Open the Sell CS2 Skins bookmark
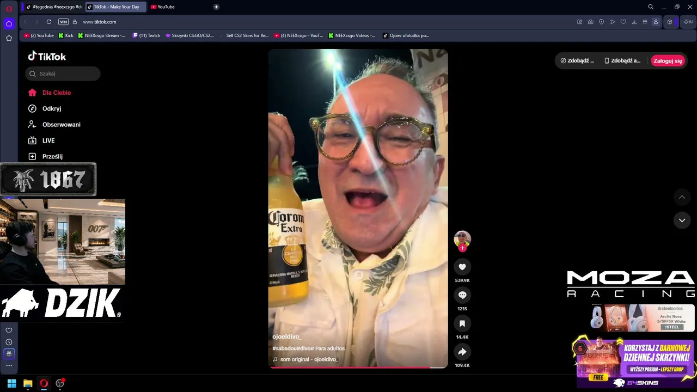This screenshot has height=392, width=697. click(244, 35)
